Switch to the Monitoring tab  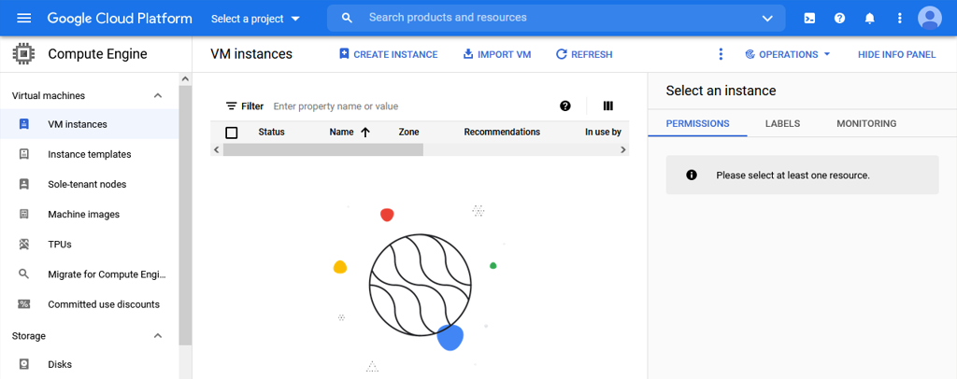[866, 123]
